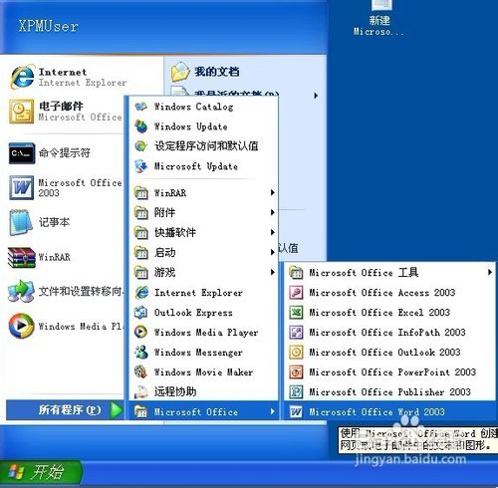Click the InfoPath 2003 icon
The width and height of the screenshot is (498, 488).
(x=296, y=333)
